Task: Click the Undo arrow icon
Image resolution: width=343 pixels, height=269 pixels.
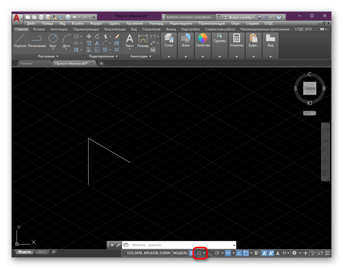Action: tap(75, 17)
